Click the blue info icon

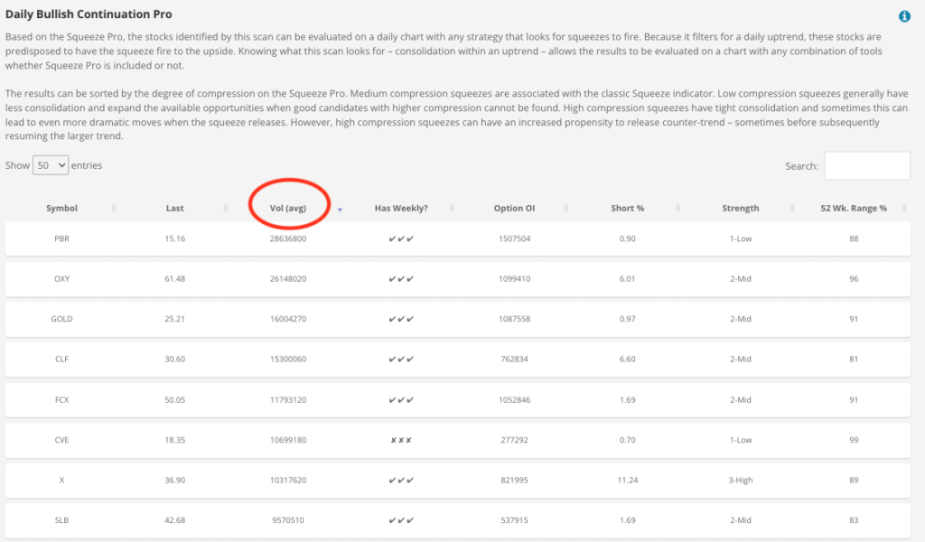[x=903, y=16]
